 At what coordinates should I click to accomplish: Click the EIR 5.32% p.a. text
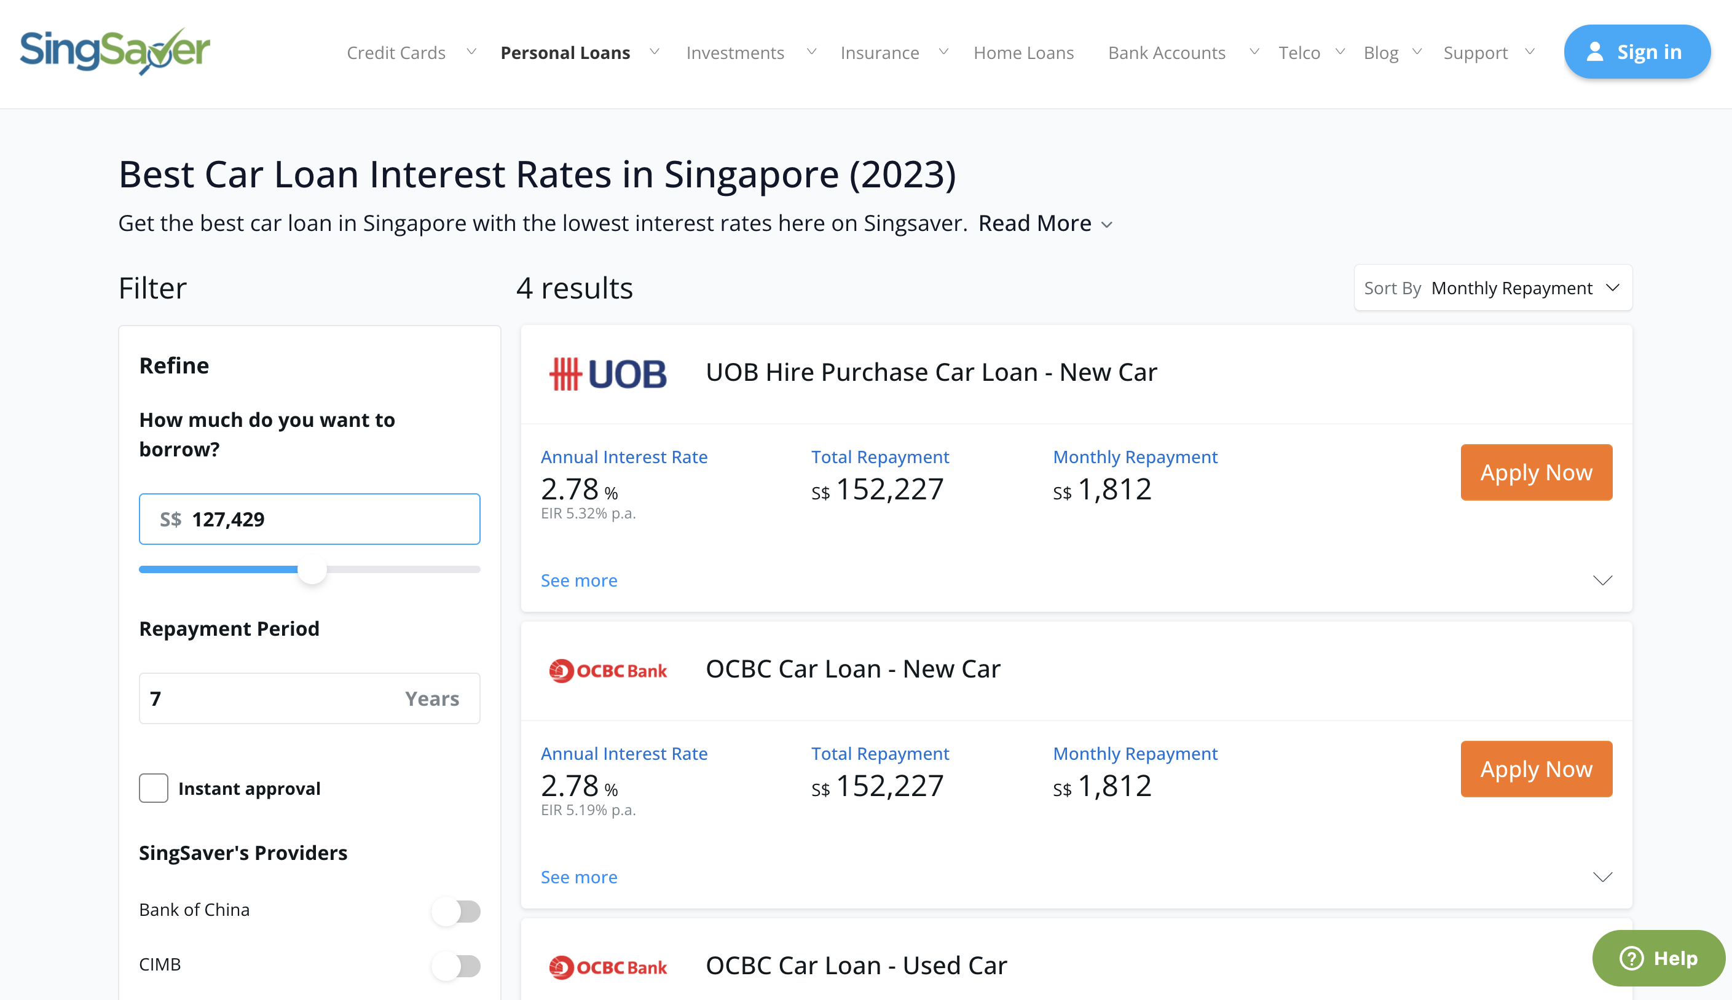588,513
